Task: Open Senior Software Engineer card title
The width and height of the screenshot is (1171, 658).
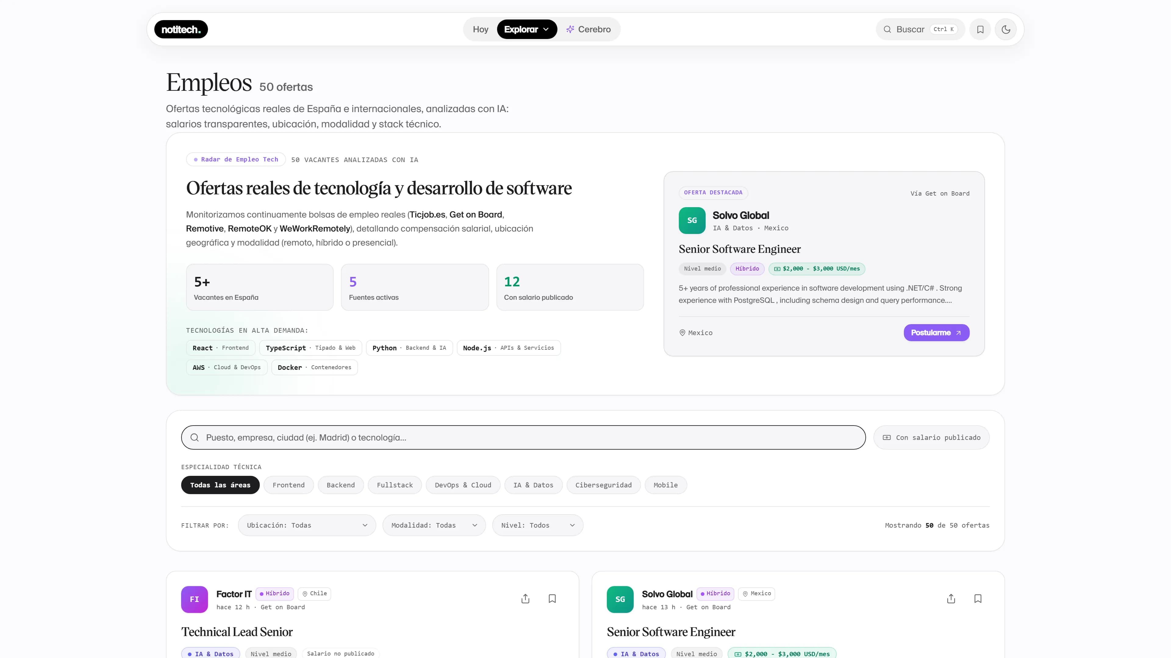Action: click(x=671, y=632)
